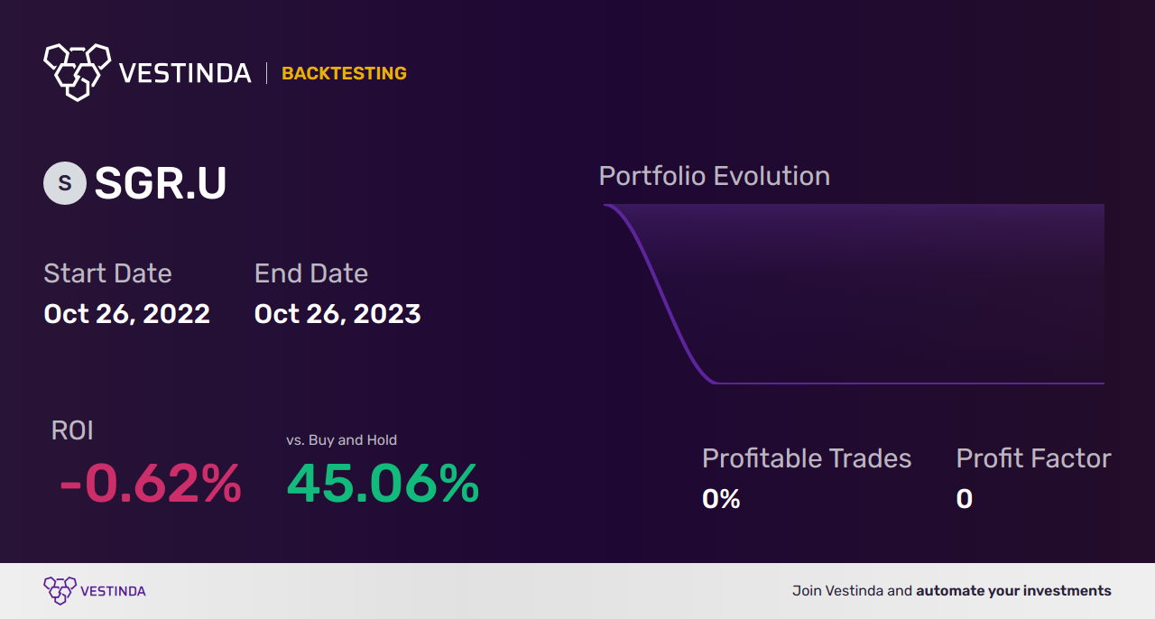
Task: Click the SGR.U symbol title
Action: [161, 183]
